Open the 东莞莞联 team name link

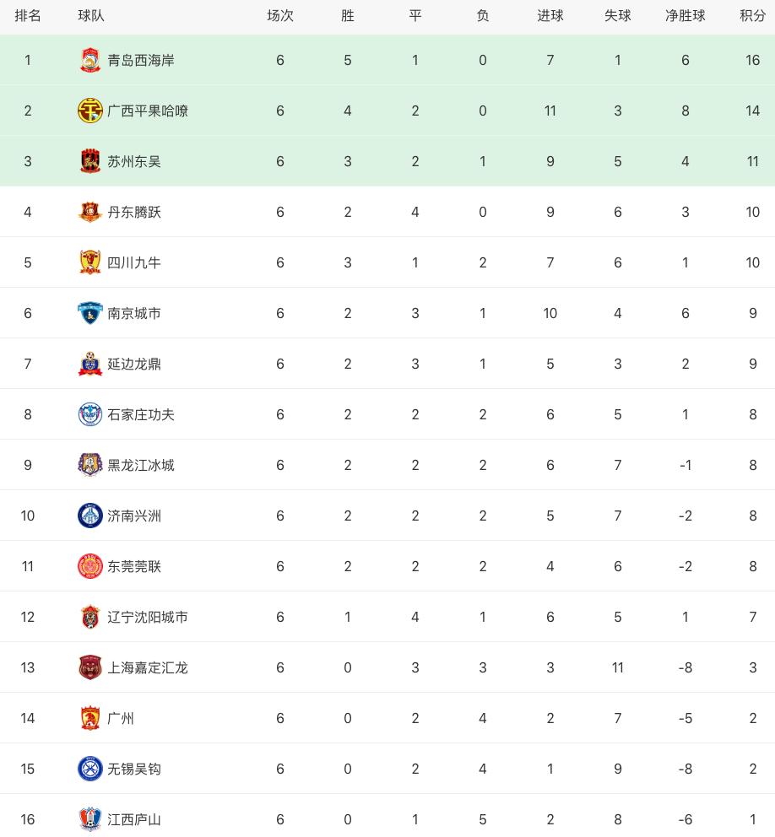[x=134, y=566]
